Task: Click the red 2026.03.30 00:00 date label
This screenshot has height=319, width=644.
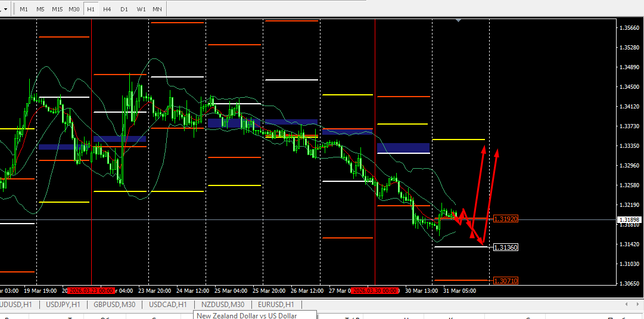Action: tap(376, 290)
